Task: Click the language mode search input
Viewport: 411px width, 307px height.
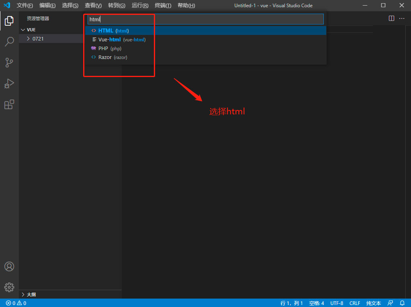Action: (x=206, y=19)
